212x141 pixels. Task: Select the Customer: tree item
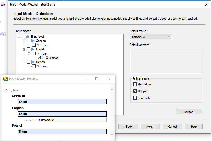click(52, 58)
